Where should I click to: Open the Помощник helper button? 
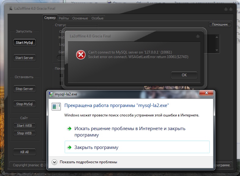click(x=220, y=24)
